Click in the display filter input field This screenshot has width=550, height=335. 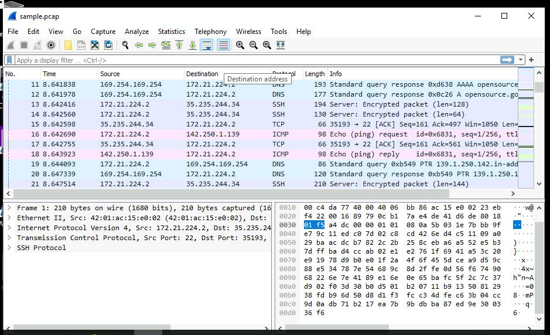(257, 60)
